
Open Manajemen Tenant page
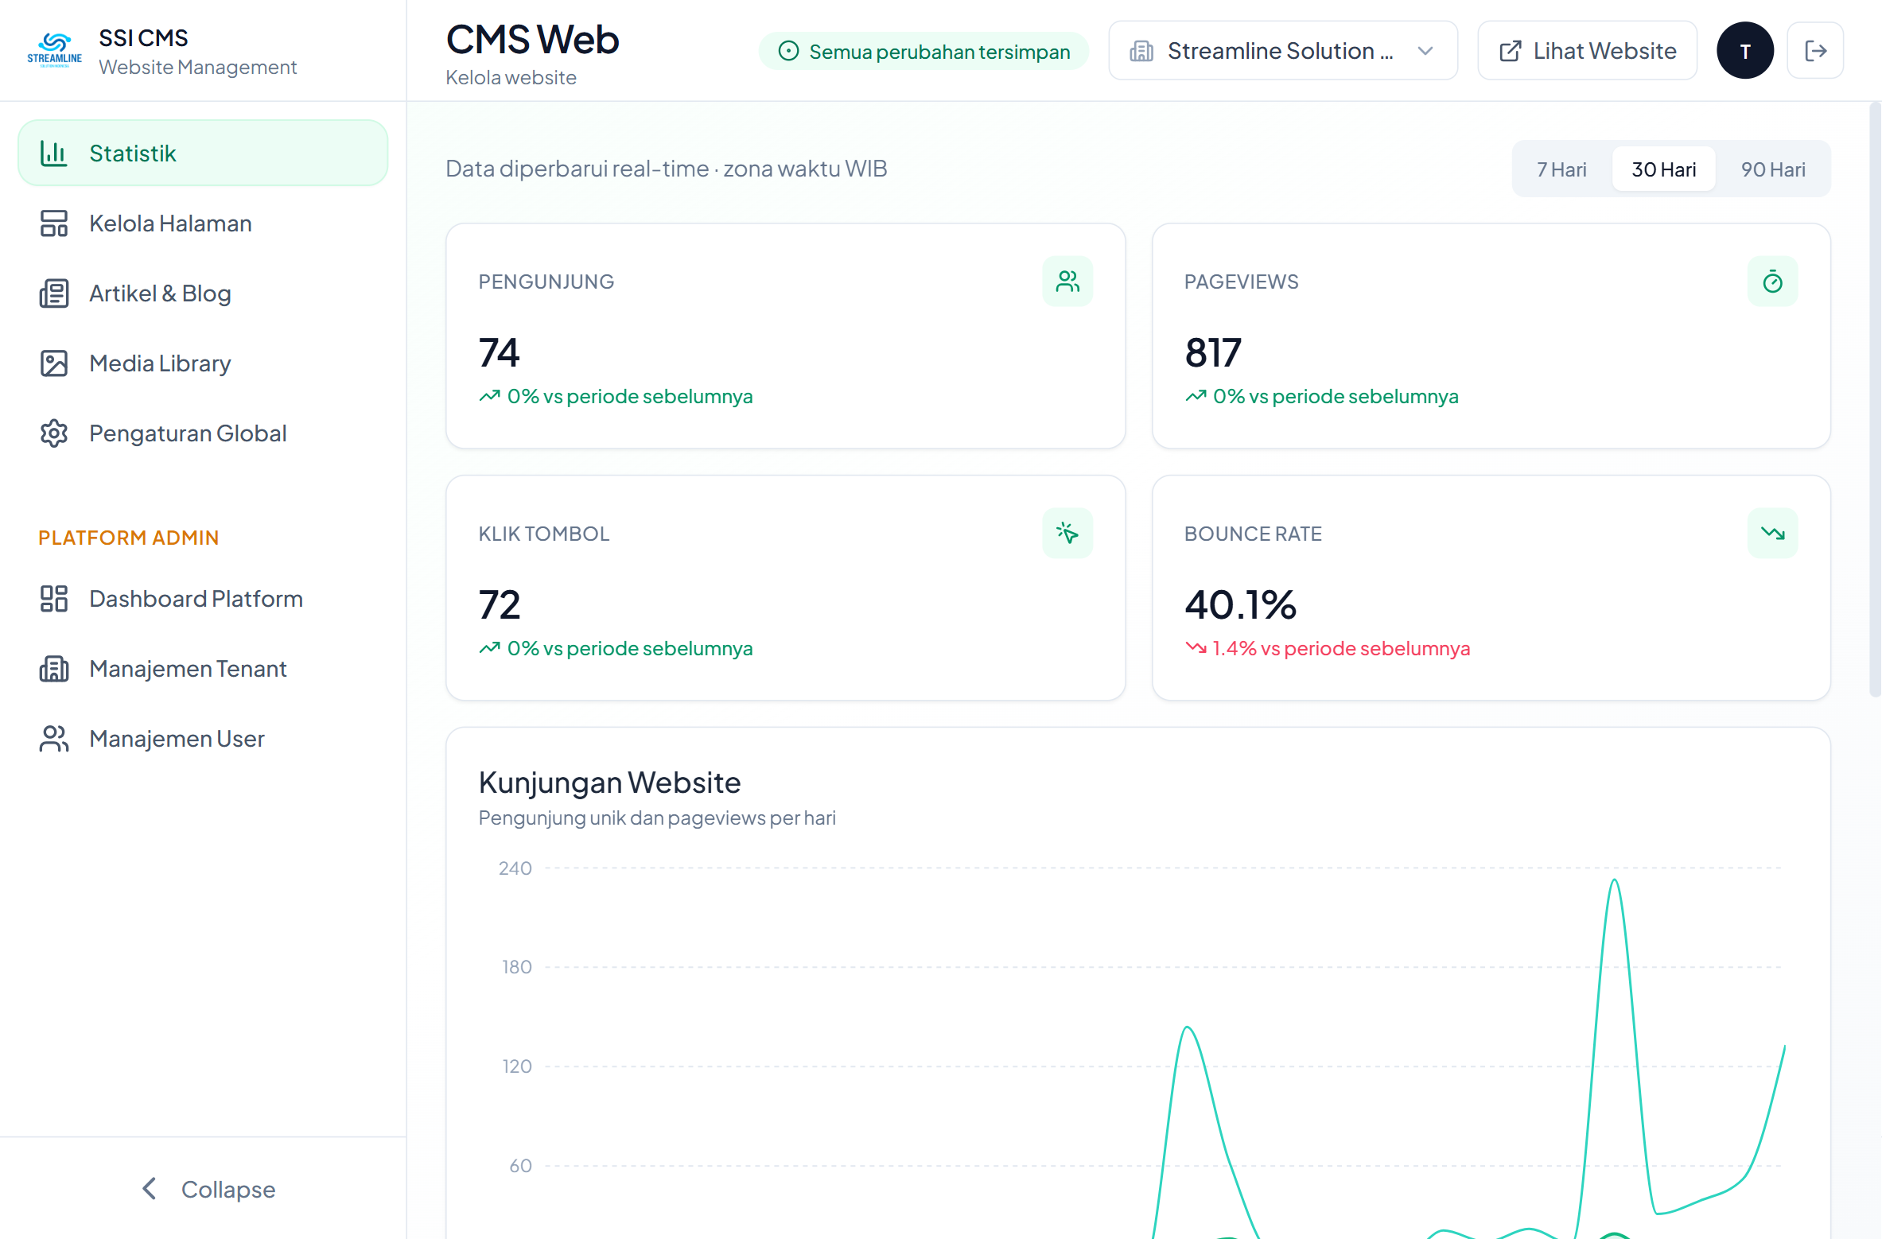pos(203,669)
